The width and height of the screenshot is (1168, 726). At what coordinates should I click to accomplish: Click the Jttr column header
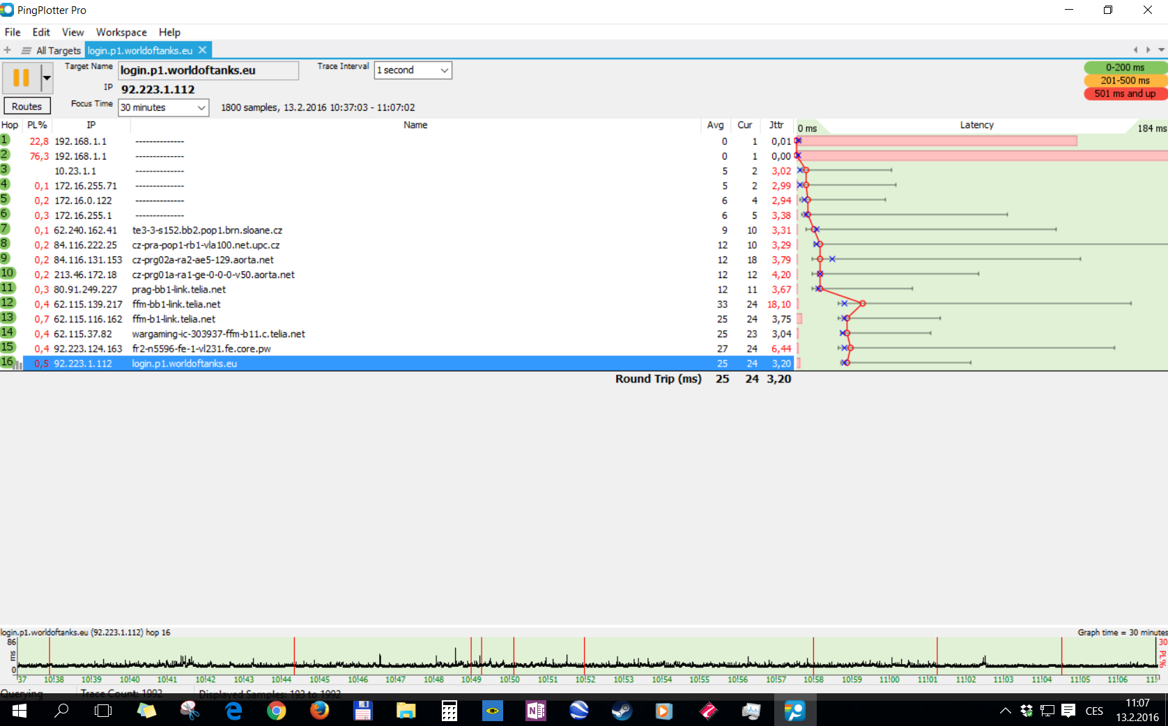(776, 125)
